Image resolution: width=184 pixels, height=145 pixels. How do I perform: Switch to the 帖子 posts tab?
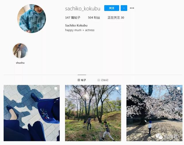[x=82, y=80]
